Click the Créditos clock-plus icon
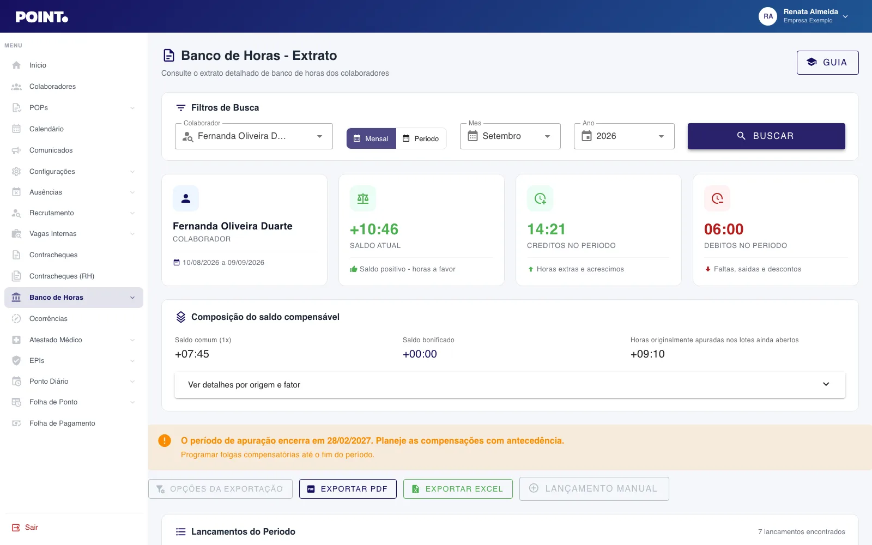The width and height of the screenshot is (872, 545). point(540,198)
